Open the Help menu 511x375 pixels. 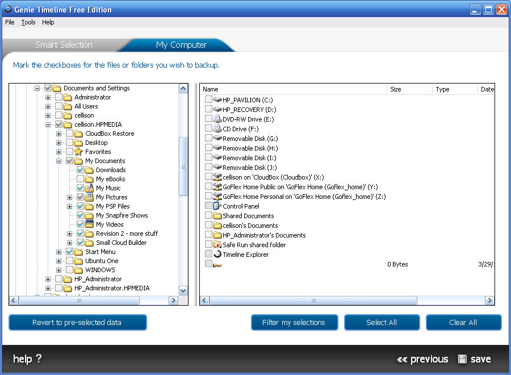pyautogui.click(x=48, y=22)
